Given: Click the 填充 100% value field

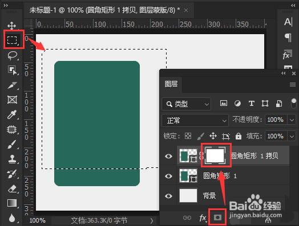Looking at the screenshot, I should click(x=276, y=136).
